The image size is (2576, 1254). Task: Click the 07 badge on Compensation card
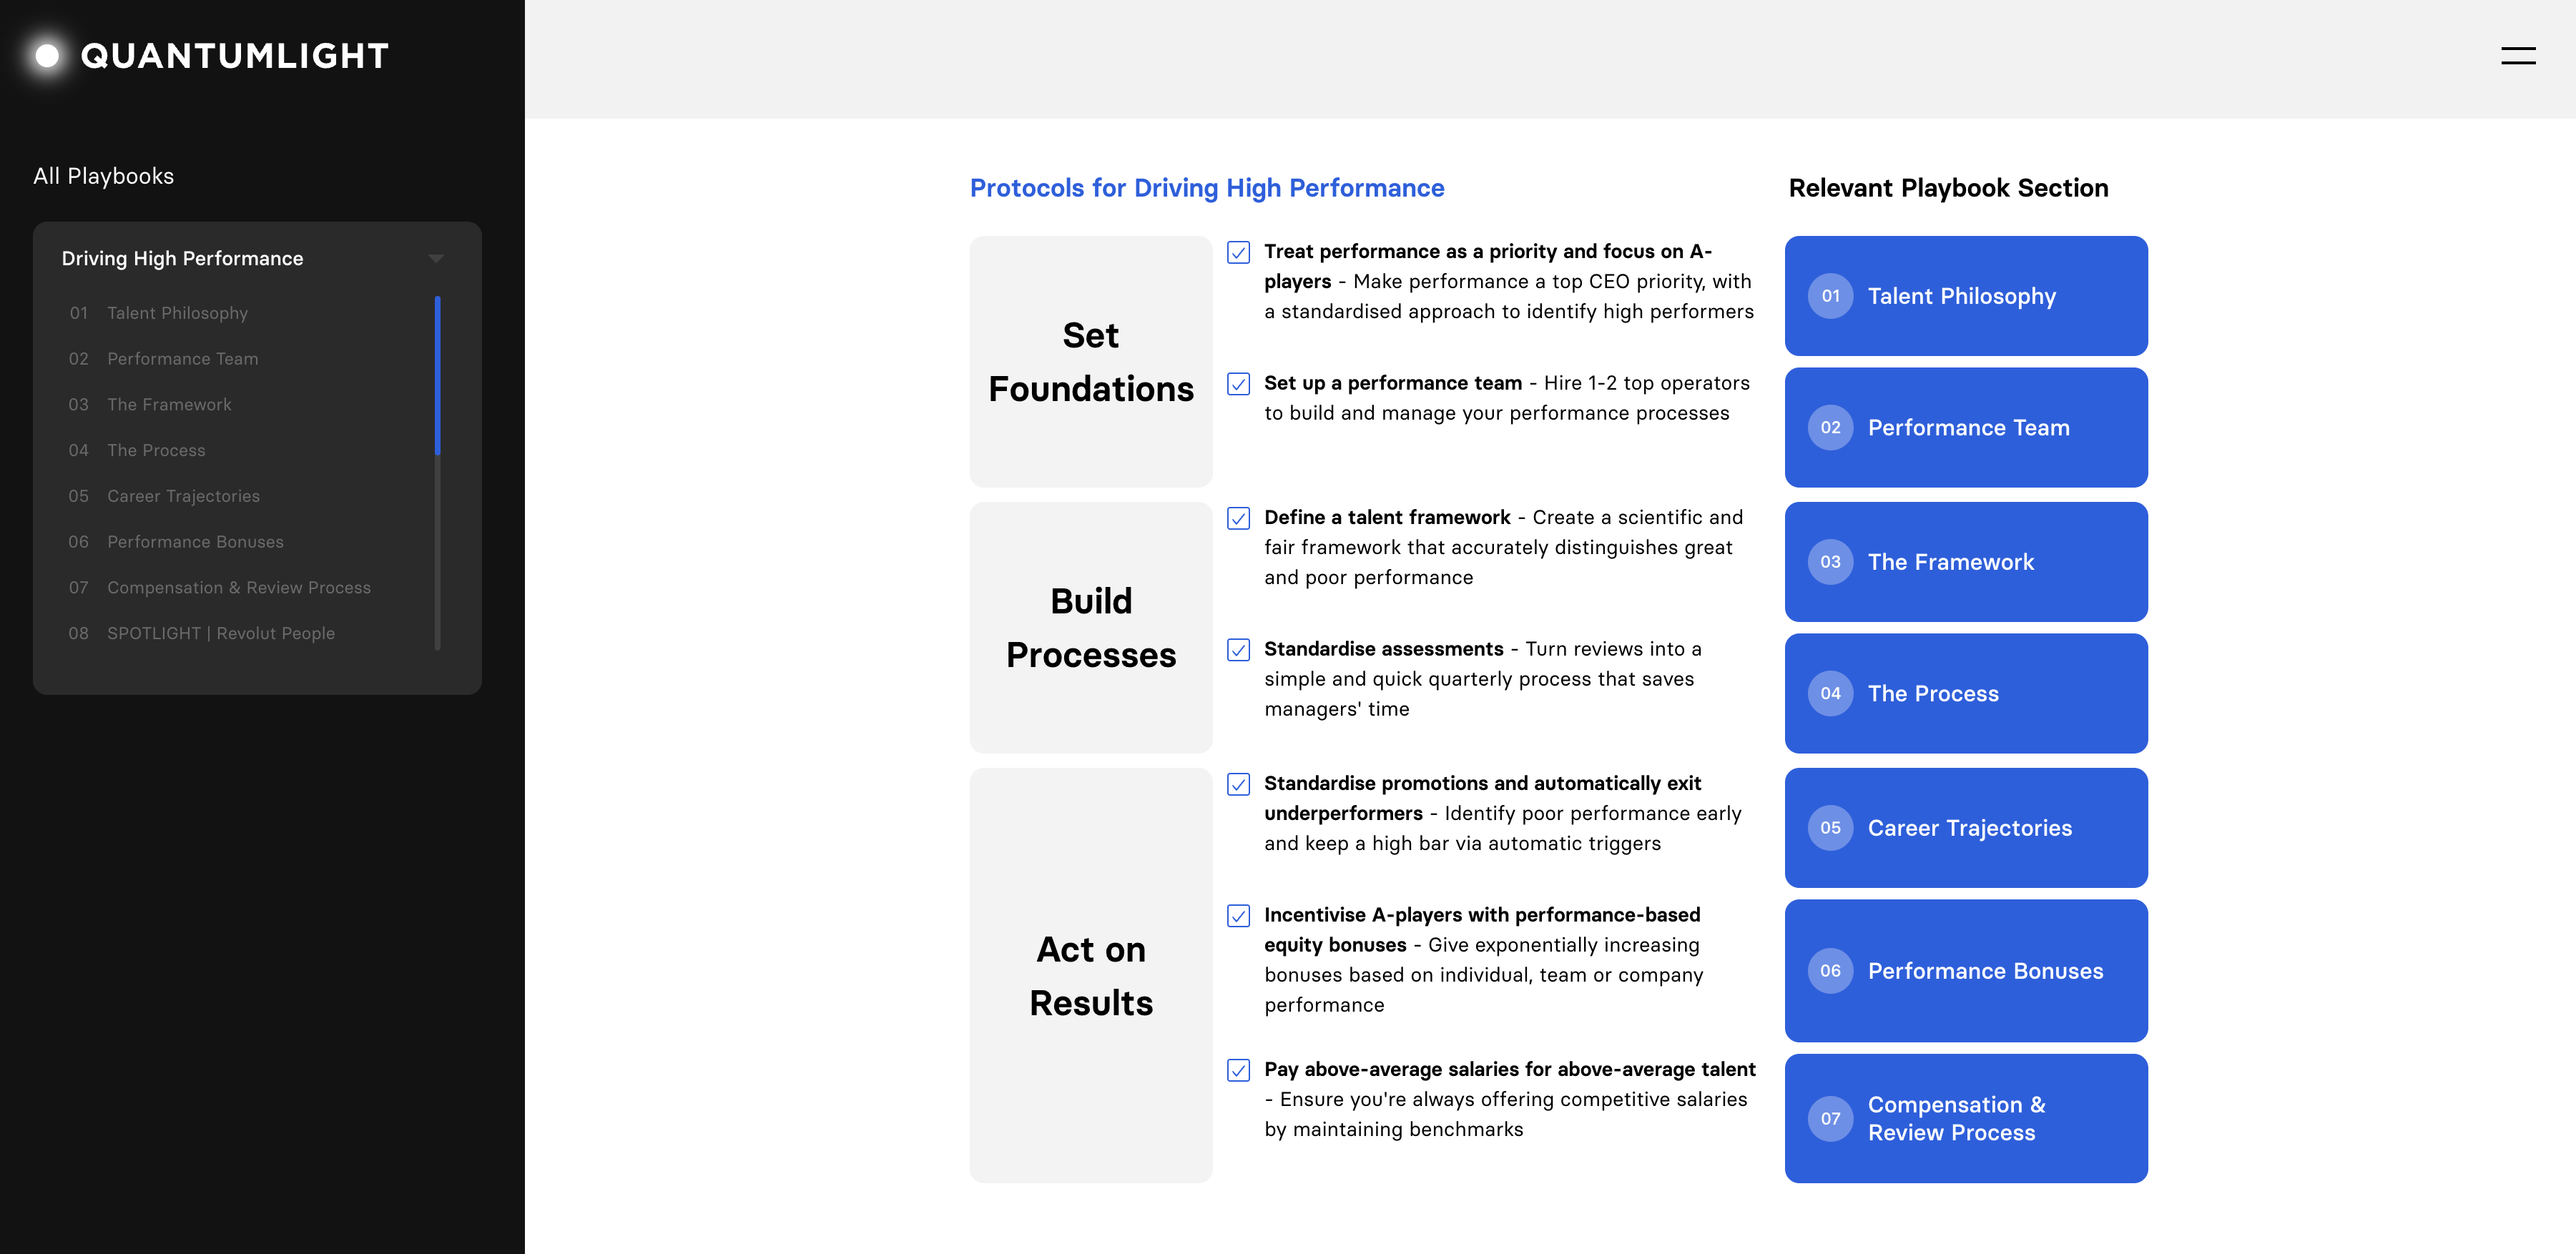[1830, 1118]
